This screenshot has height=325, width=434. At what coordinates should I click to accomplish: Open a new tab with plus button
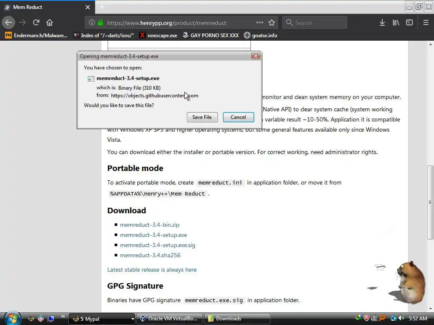click(x=102, y=7)
